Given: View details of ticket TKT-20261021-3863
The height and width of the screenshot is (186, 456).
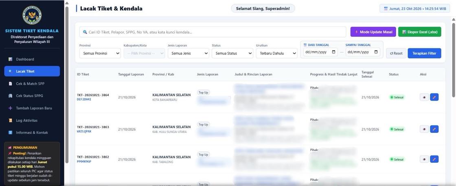Looking at the screenshot, I should point(424,129).
